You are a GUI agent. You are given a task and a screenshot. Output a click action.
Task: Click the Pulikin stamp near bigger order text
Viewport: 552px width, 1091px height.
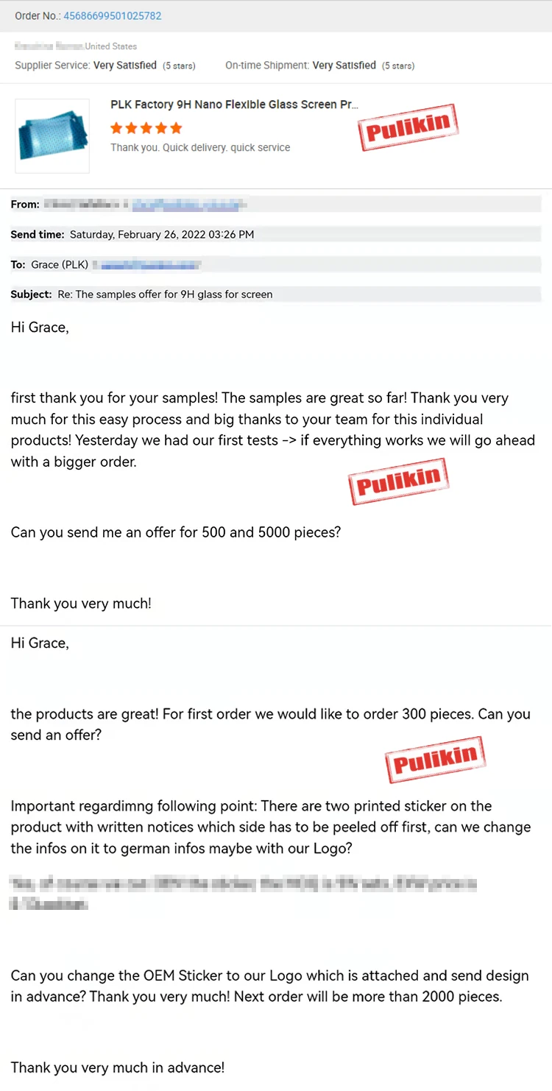point(398,481)
